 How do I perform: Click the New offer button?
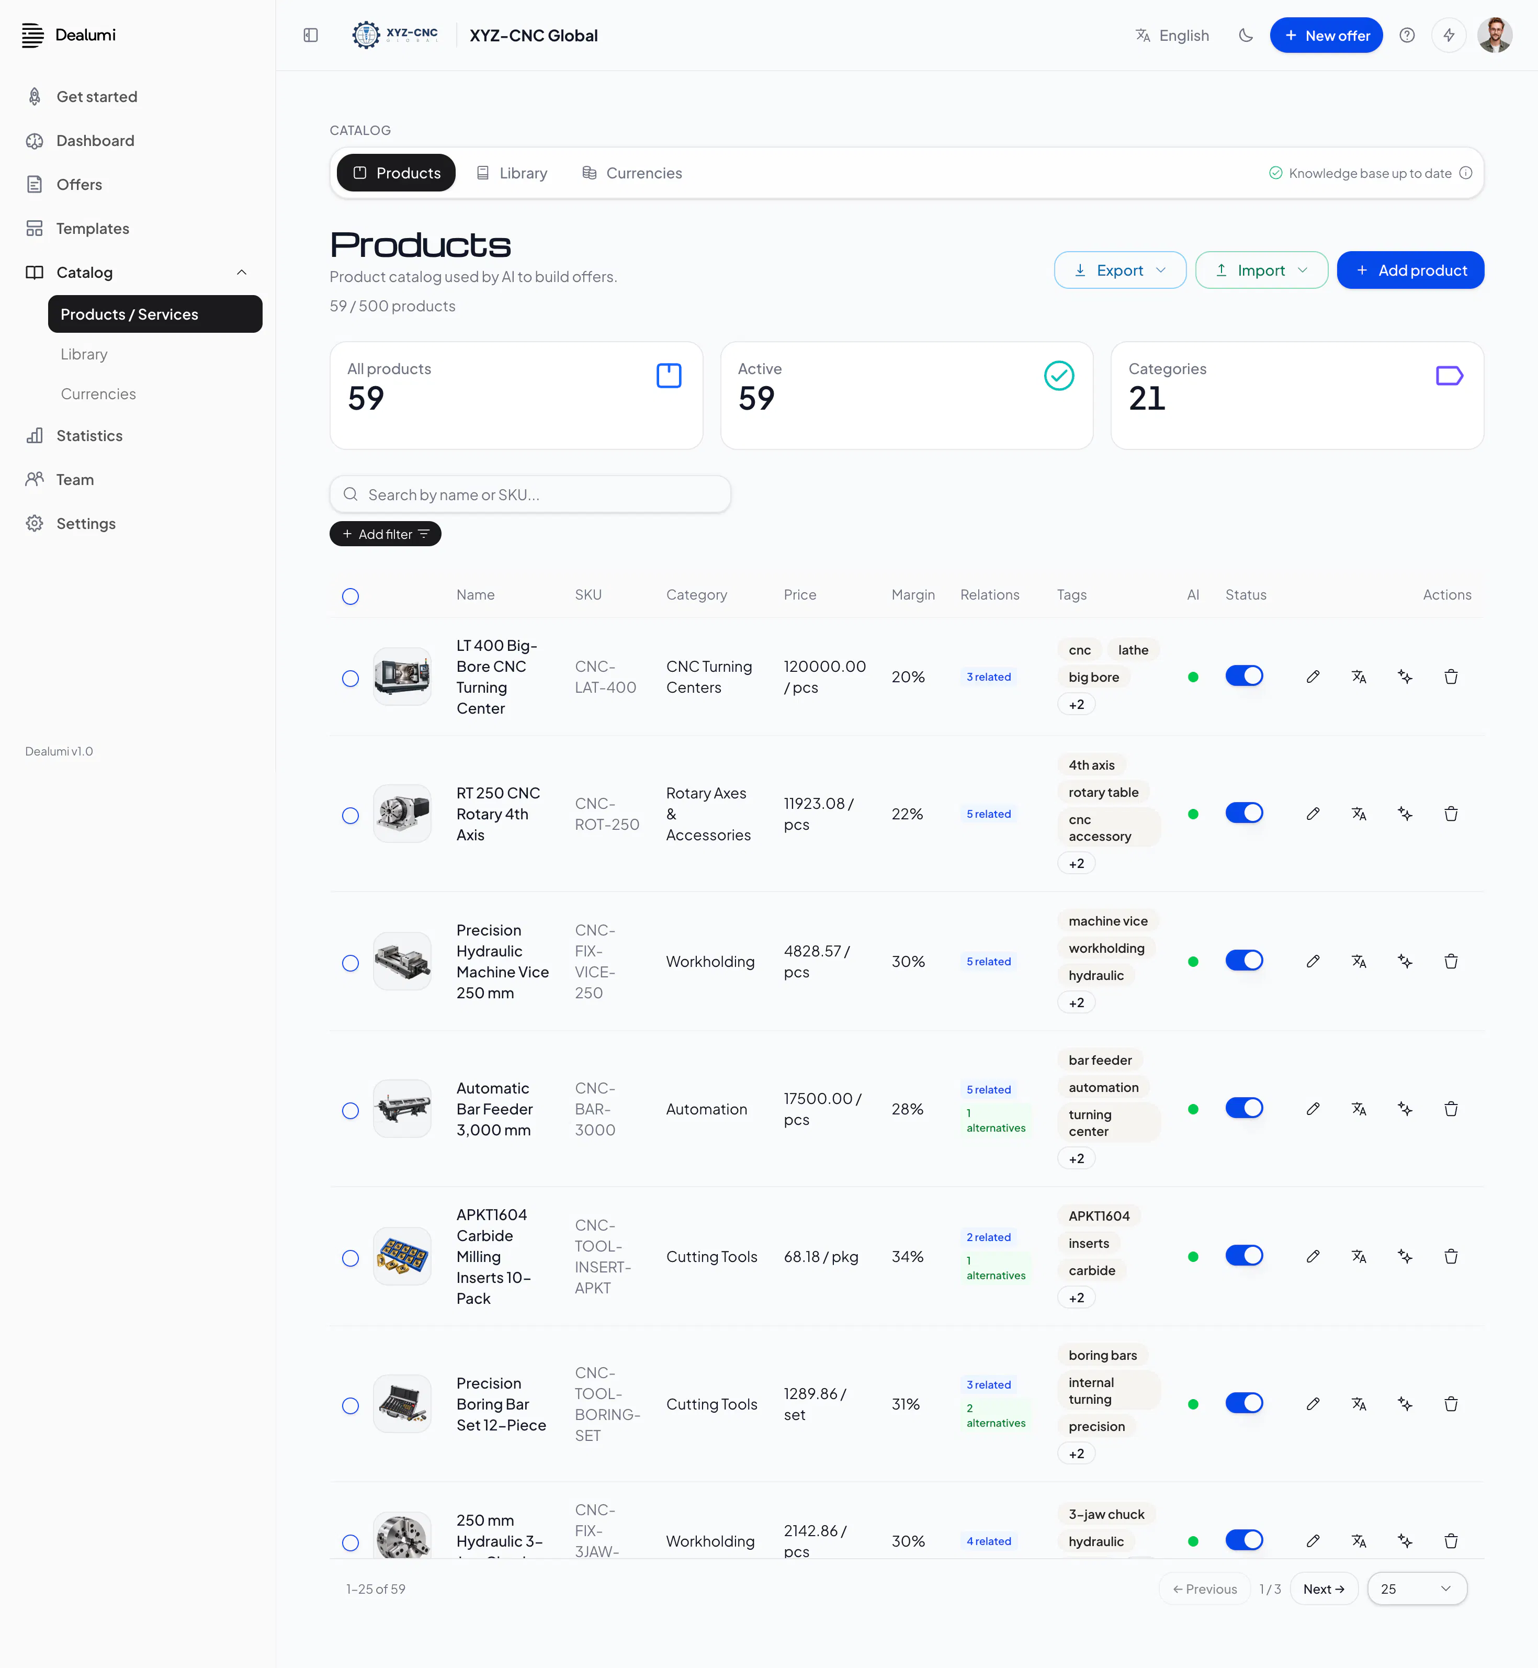1326,35
